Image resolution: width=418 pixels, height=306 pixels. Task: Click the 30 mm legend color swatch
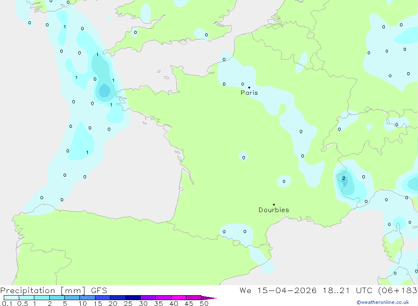pyautogui.click(x=148, y=298)
